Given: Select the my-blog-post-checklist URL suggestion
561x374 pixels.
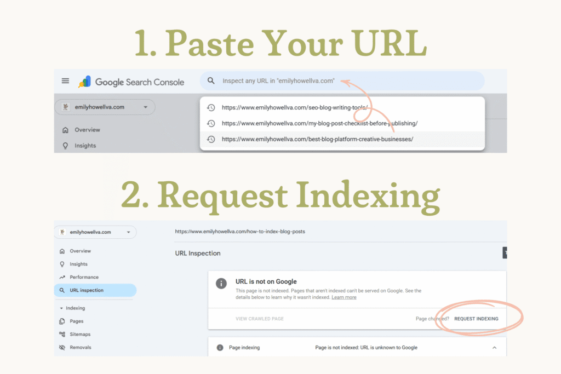Looking at the screenshot, I should pos(342,123).
